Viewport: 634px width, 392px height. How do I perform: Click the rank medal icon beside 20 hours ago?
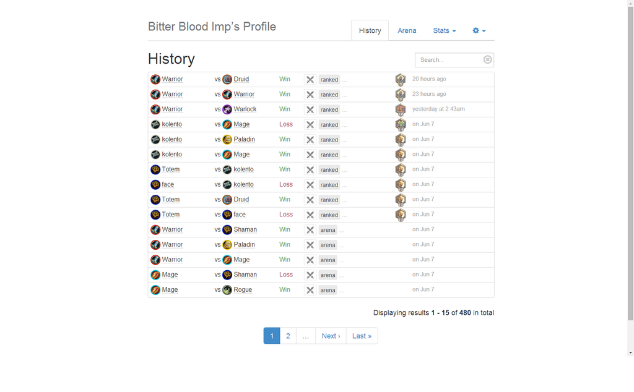(x=401, y=80)
